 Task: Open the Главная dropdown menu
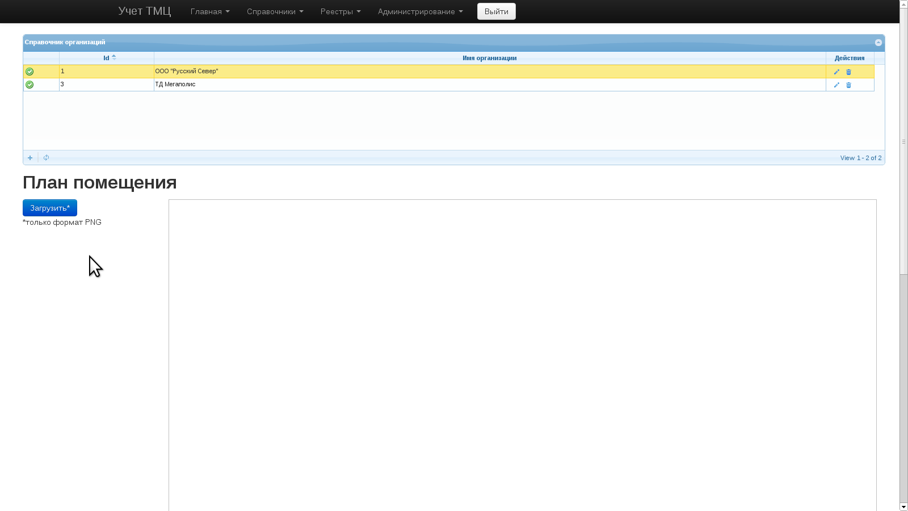click(210, 11)
